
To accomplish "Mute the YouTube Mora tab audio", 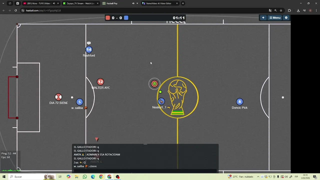I will pos(54,3).
